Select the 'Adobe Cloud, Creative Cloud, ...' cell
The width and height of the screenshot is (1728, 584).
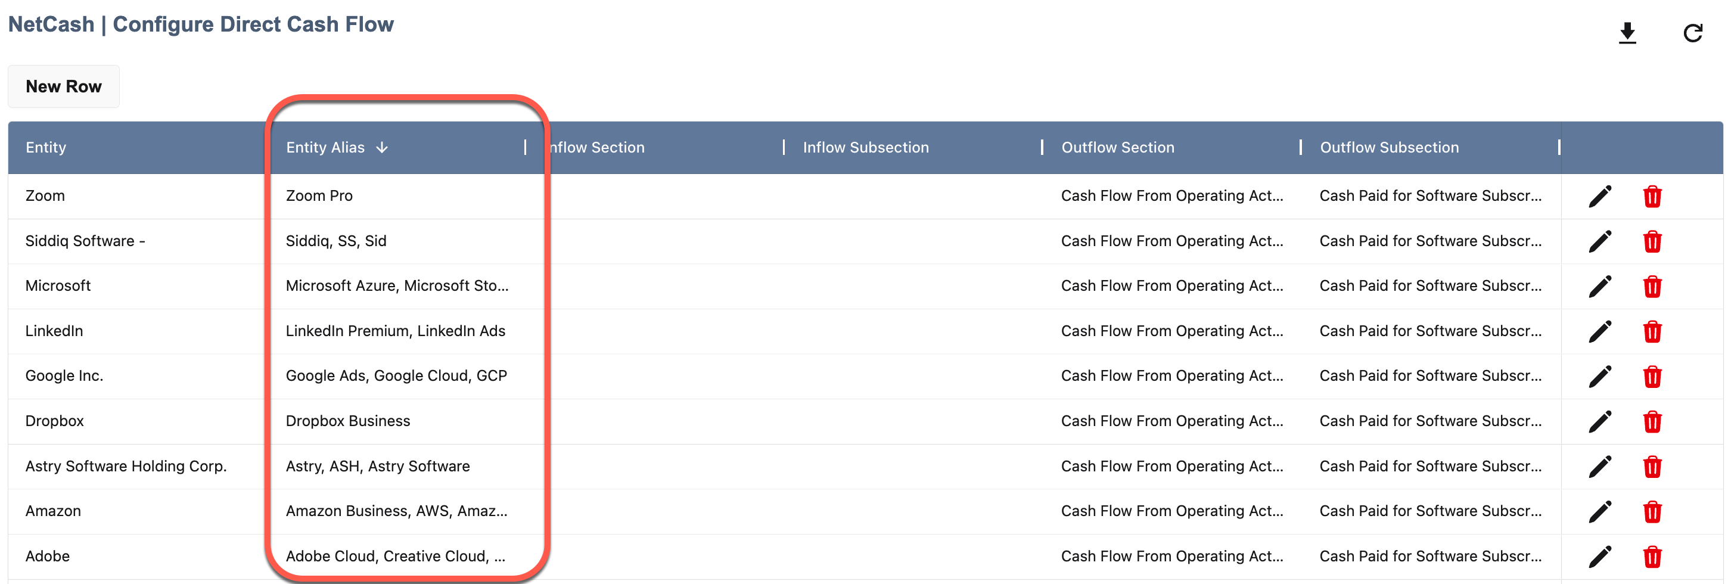click(x=398, y=556)
